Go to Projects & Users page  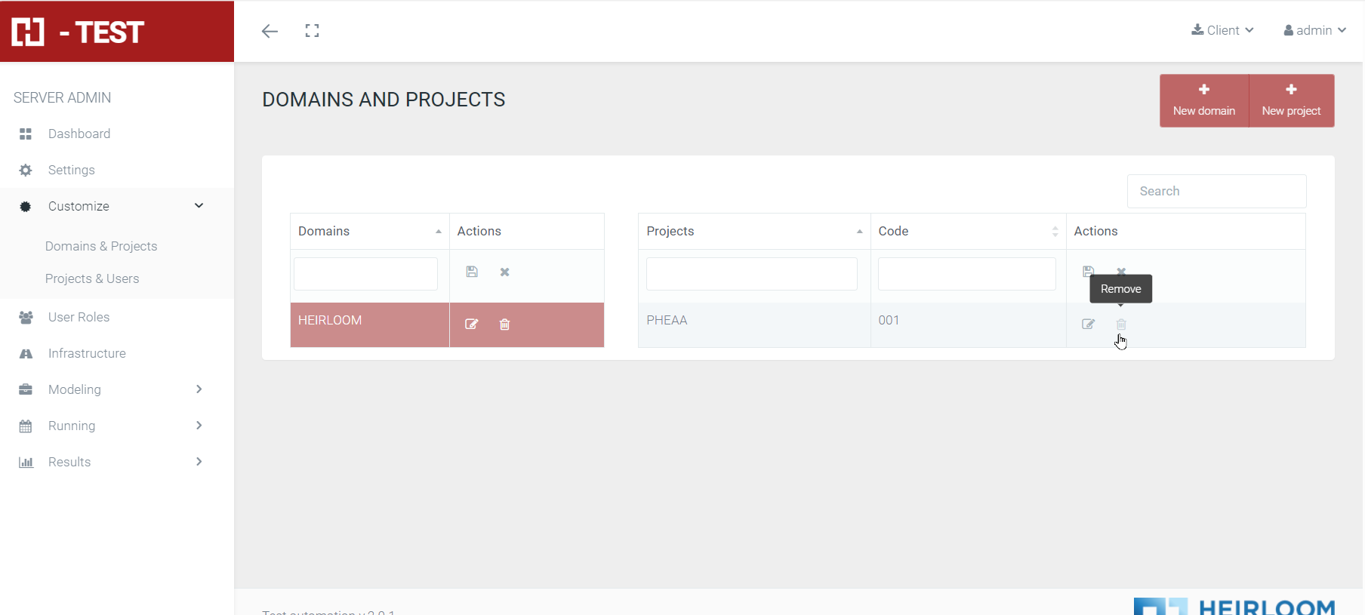(92, 278)
